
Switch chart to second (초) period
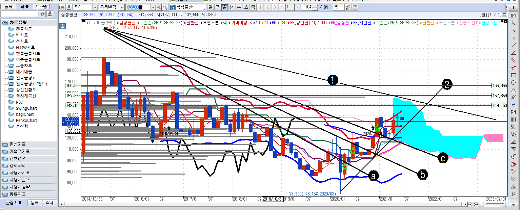(246, 7)
